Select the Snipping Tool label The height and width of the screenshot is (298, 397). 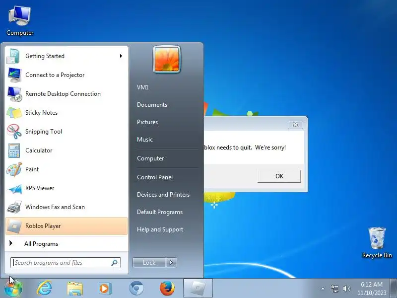pyautogui.click(x=44, y=132)
